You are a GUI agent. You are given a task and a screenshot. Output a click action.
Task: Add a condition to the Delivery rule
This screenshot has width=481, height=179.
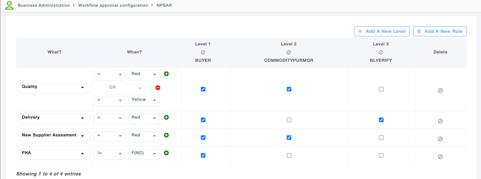click(166, 118)
